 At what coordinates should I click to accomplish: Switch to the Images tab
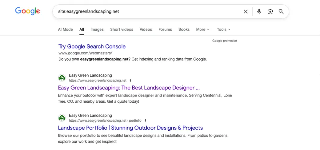click(x=97, y=30)
